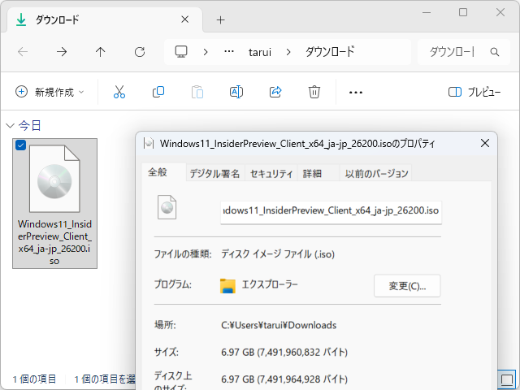
Task: Refresh the Downloads folder view
Action: 140,52
